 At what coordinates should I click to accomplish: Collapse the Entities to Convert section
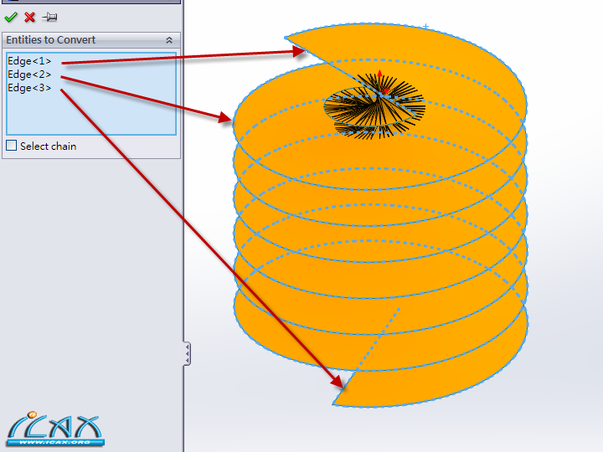coord(169,40)
